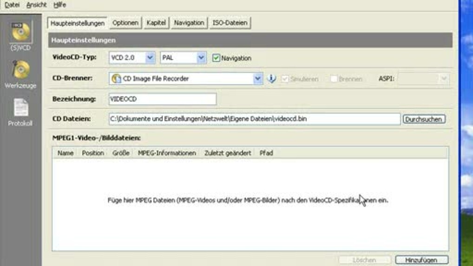Click the Hinzufügen button

[x=421, y=260]
